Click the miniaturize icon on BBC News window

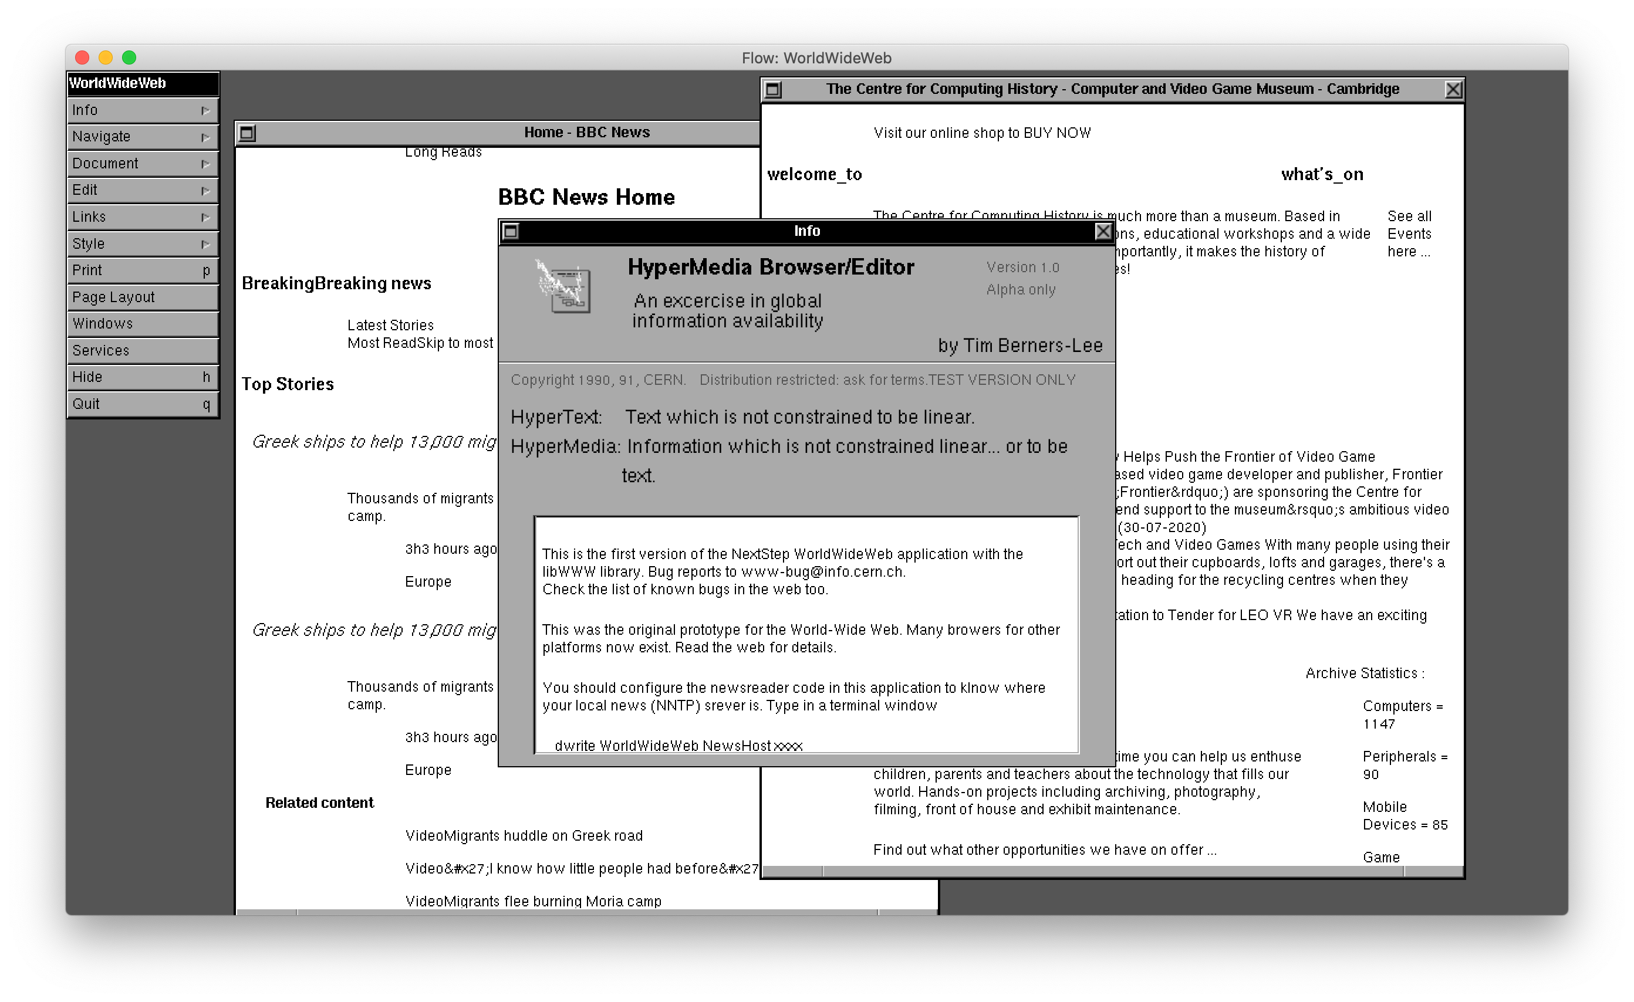pos(247,133)
